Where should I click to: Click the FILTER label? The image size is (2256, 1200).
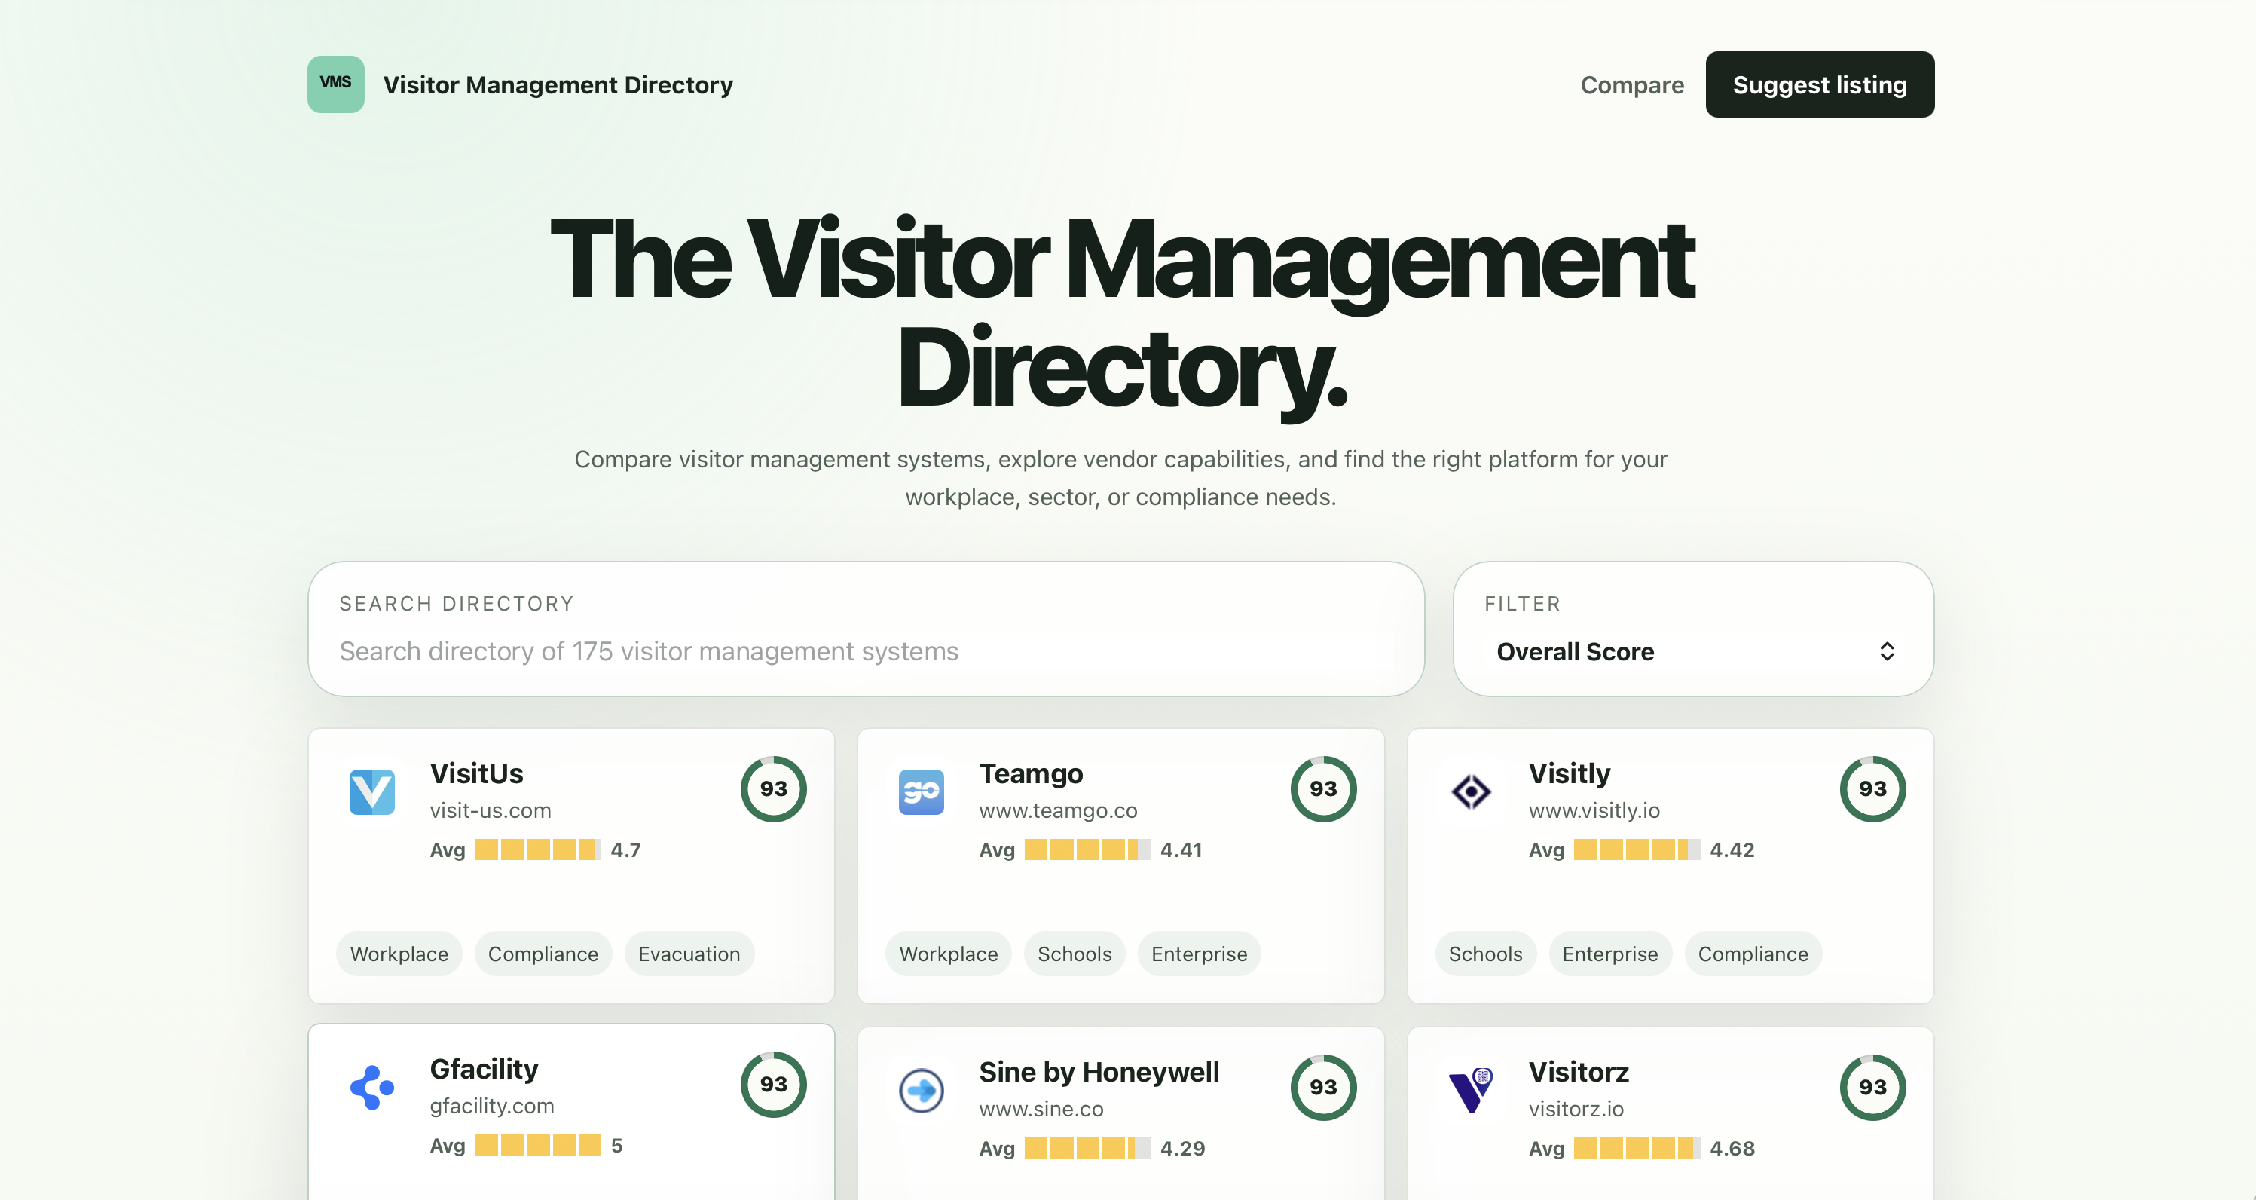click(x=1522, y=604)
